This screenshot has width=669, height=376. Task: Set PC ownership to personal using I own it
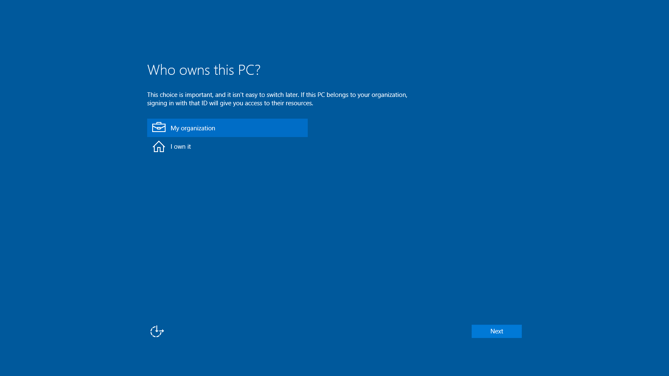181,147
